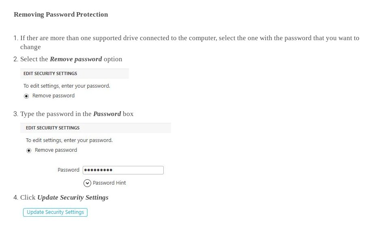Click the Password label beside the input field
This screenshot has height=226, width=366.
coord(68,170)
